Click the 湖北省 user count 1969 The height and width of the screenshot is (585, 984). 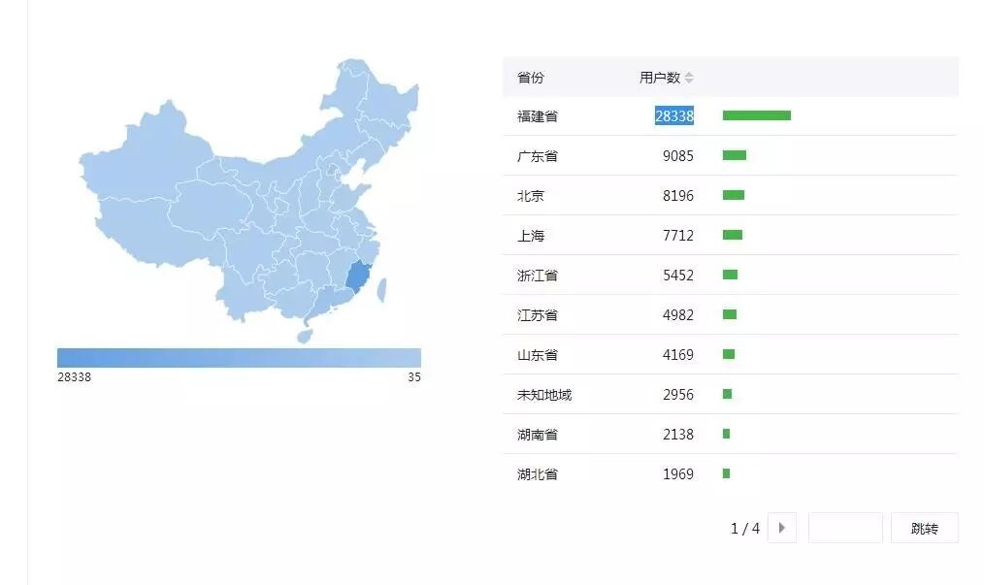coord(677,474)
